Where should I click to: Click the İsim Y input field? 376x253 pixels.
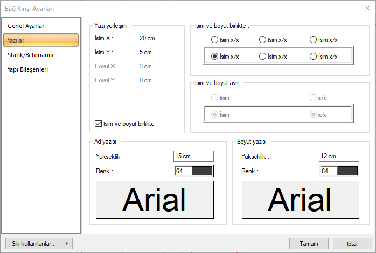click(157, 53)
